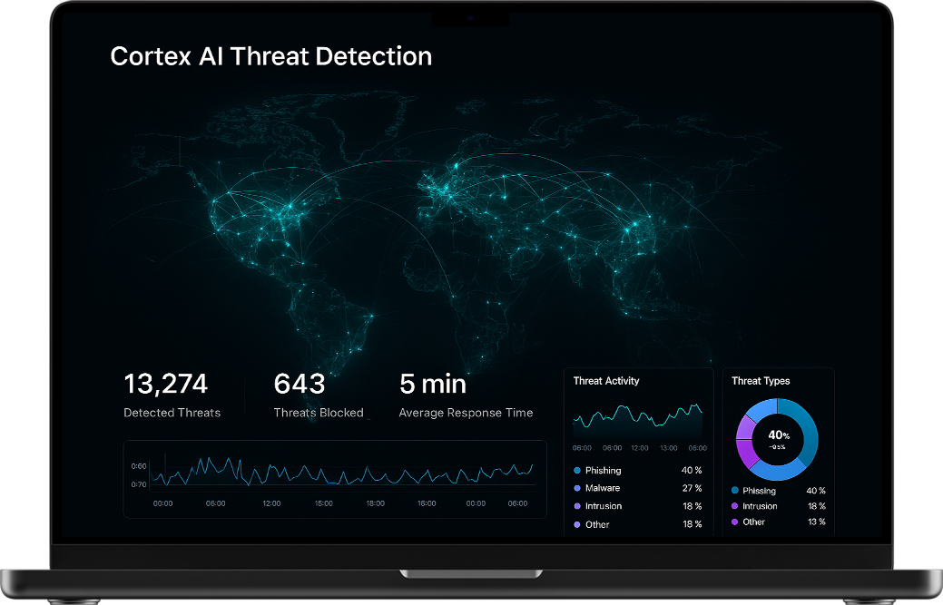Select Intrusion in the Threat Types legend
Image resolution: width=943 pixels, height=605 pixels.
click(x=760, y=506)
